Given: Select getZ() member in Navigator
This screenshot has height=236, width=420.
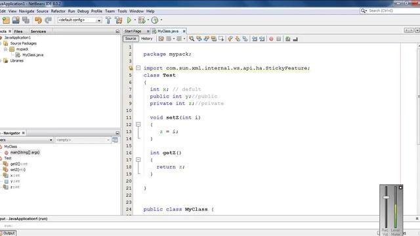Looking at the screenshot, I should 19,164.
